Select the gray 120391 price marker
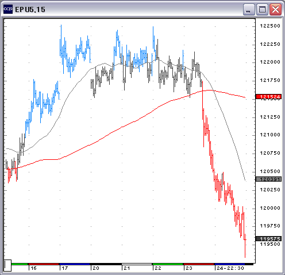 268,179
